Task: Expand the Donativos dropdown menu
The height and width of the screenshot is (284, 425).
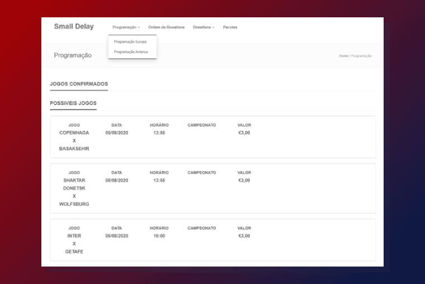Action: click(204, 27)
